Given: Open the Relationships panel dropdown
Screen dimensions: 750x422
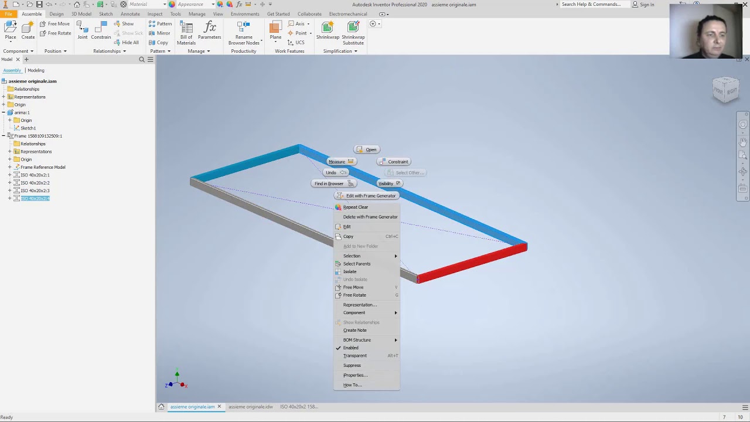Looking at the screenshot, I should [110, 51].
